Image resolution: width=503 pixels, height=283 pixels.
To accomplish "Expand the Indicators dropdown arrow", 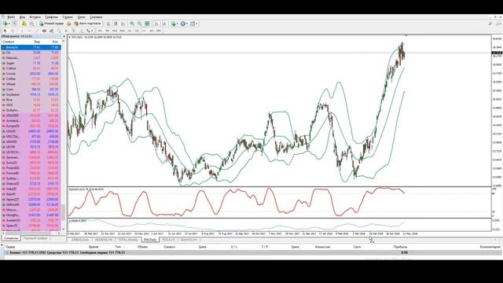I will pos(177,24).
